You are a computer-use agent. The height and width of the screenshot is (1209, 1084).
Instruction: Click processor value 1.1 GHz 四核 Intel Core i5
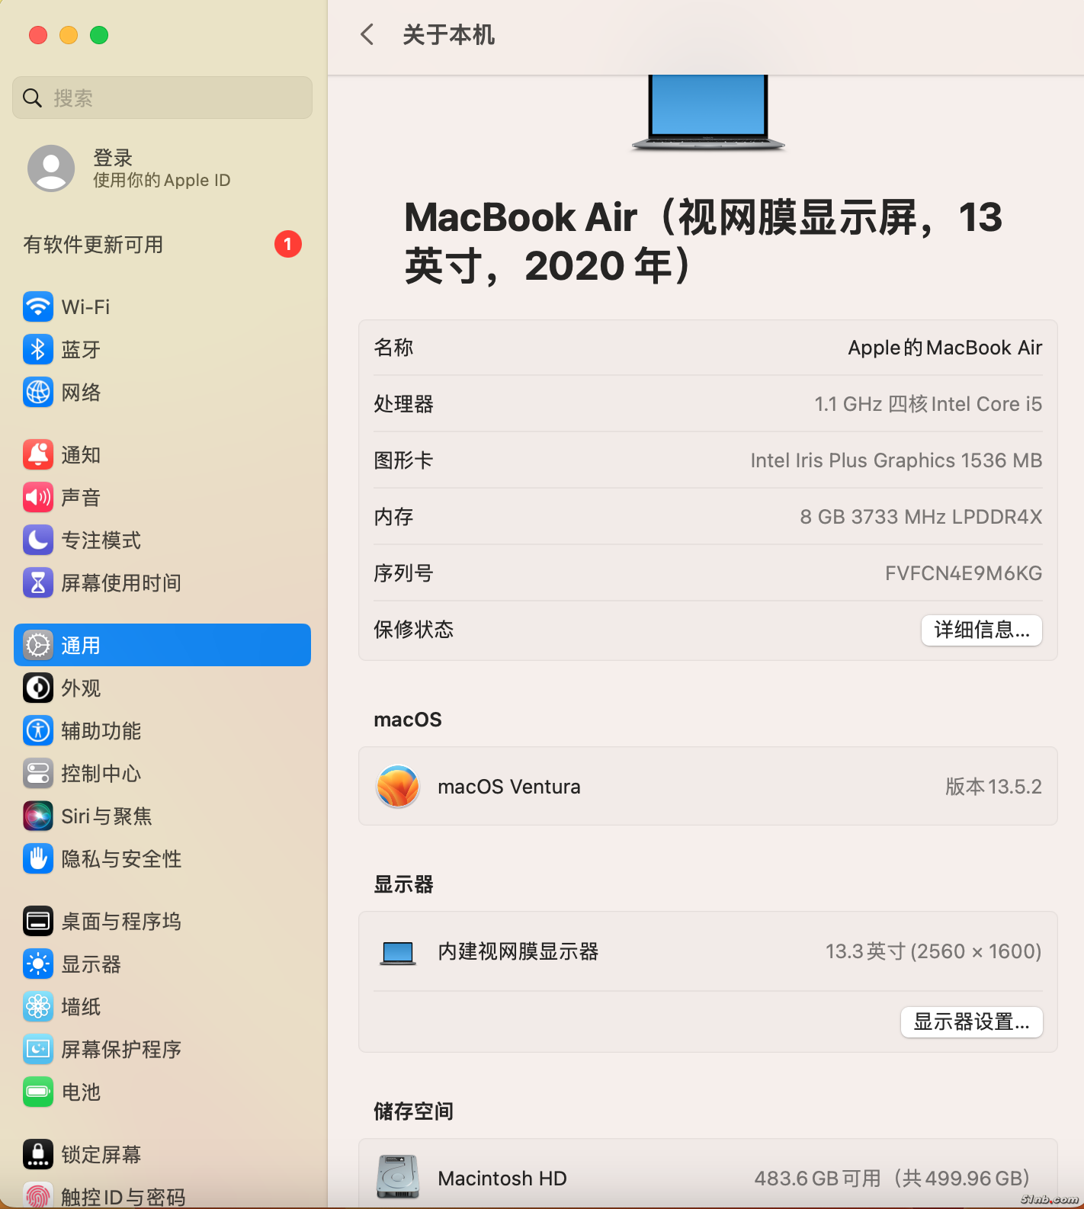[928, 404]
